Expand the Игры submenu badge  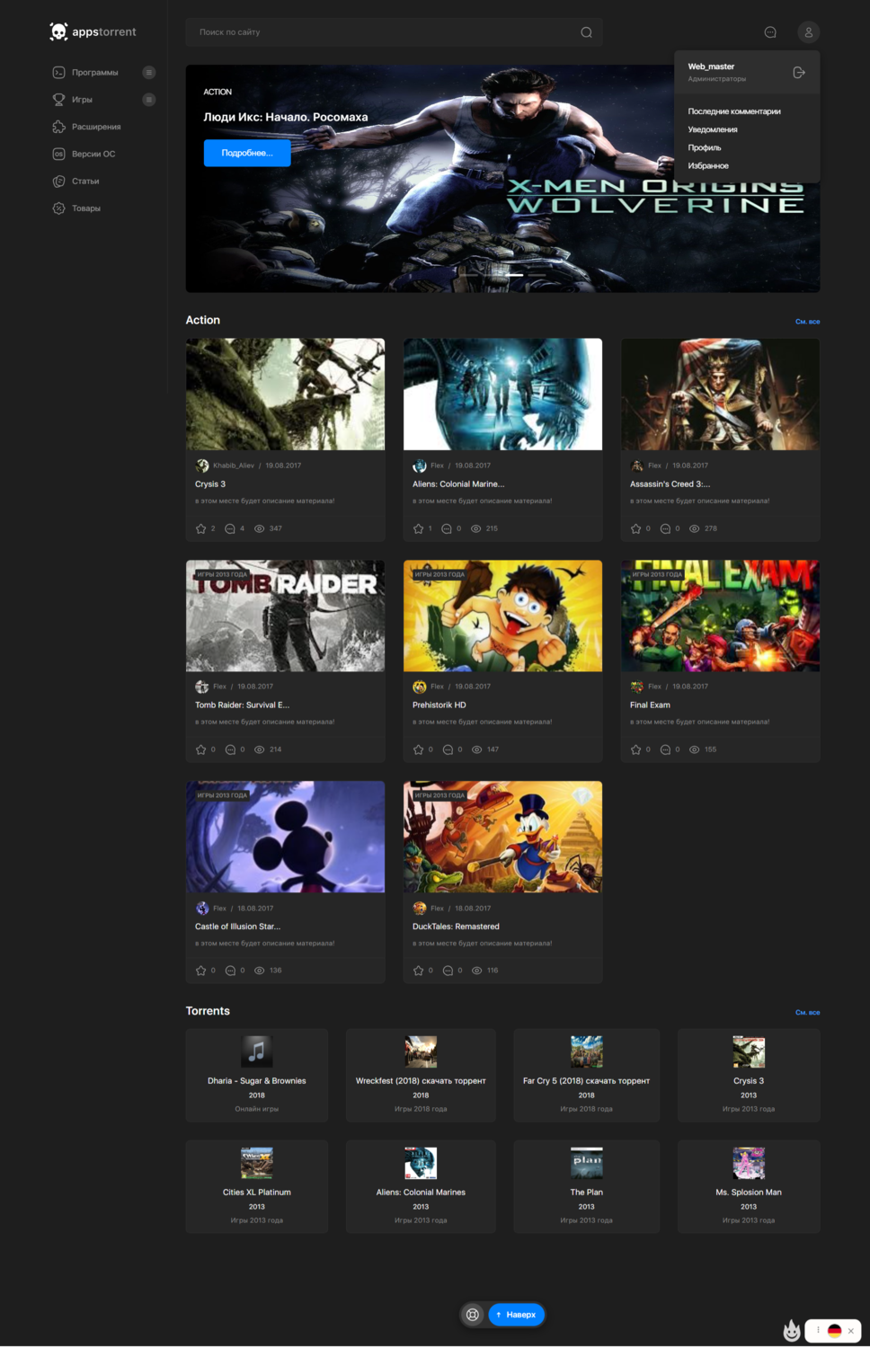149,100
